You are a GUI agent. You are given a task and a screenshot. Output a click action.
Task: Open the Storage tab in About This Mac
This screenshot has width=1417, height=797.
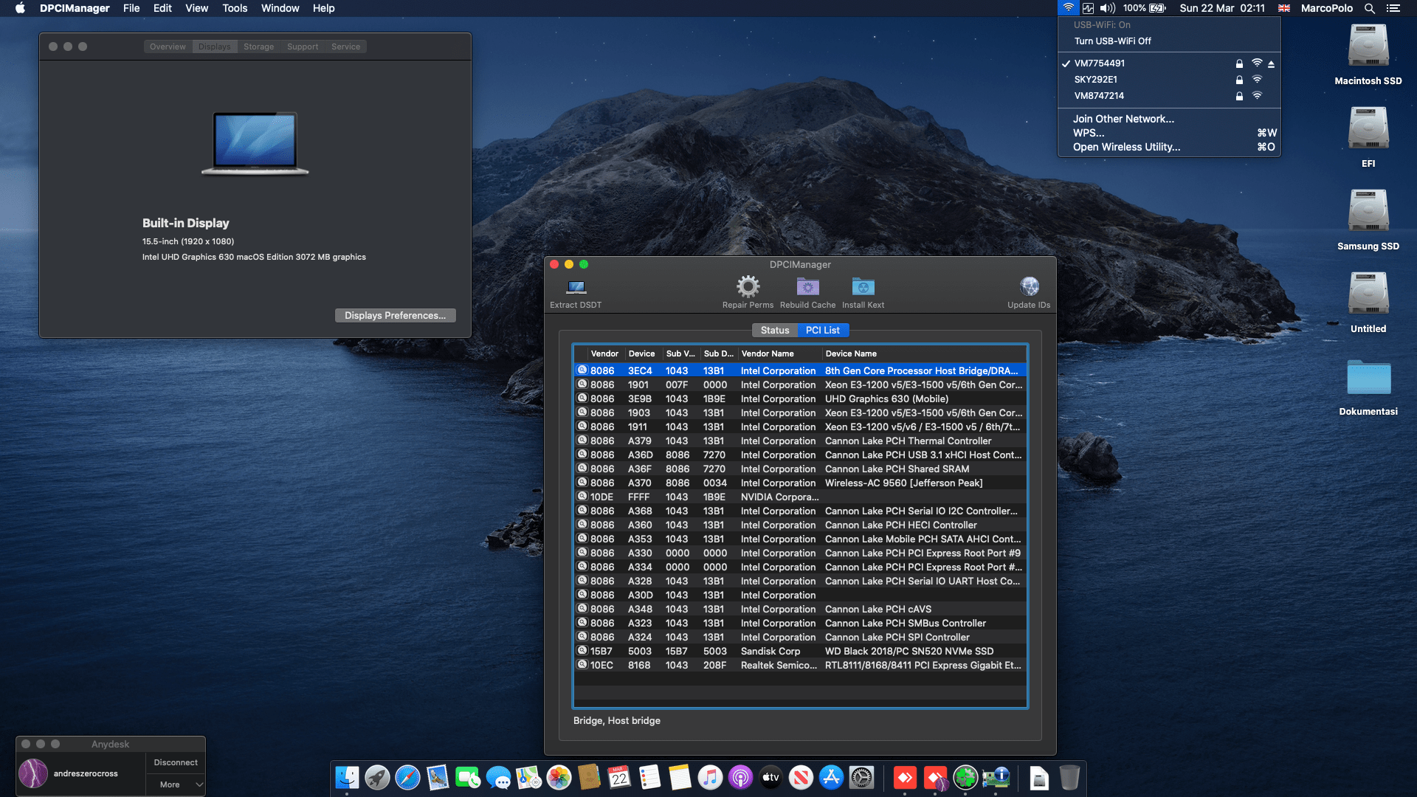click(x=258, y=46)
